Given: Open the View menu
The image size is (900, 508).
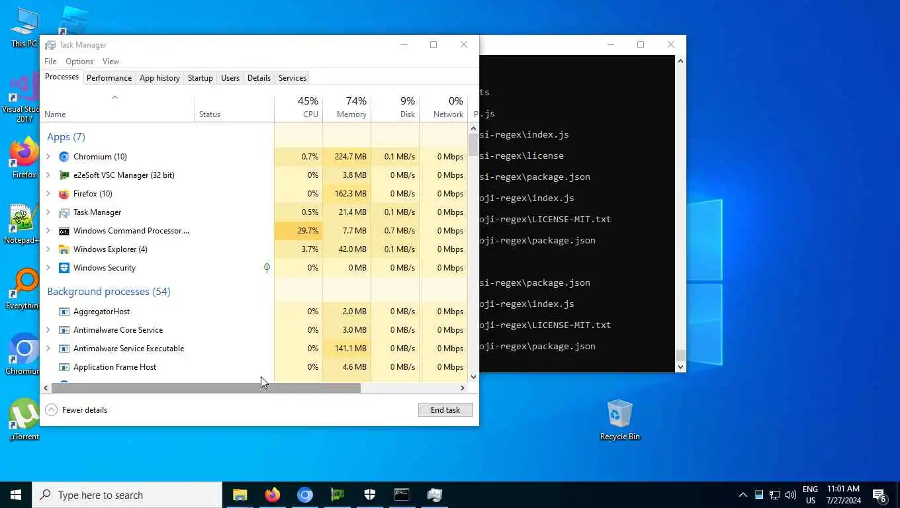Looking at the screenshot, I should [x=111, y=62].
